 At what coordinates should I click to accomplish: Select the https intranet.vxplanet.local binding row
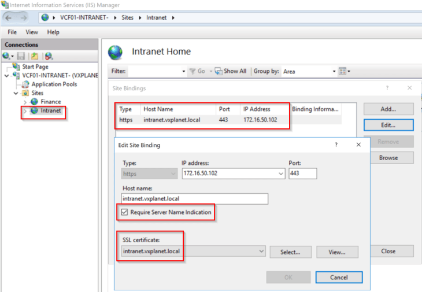pos(229,120)
